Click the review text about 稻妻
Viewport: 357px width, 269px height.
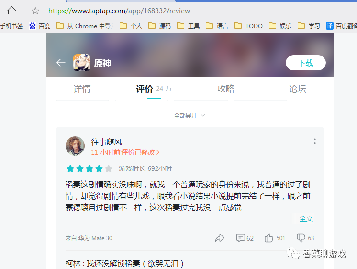[188, 196]
